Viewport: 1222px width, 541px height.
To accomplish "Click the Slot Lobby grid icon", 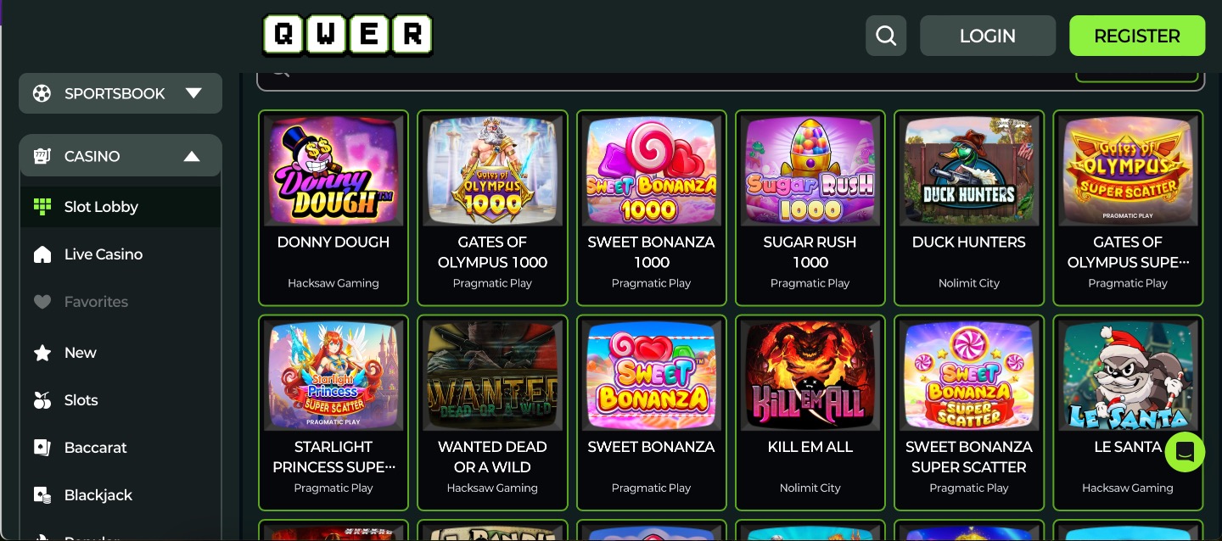I will coord(42,207).
